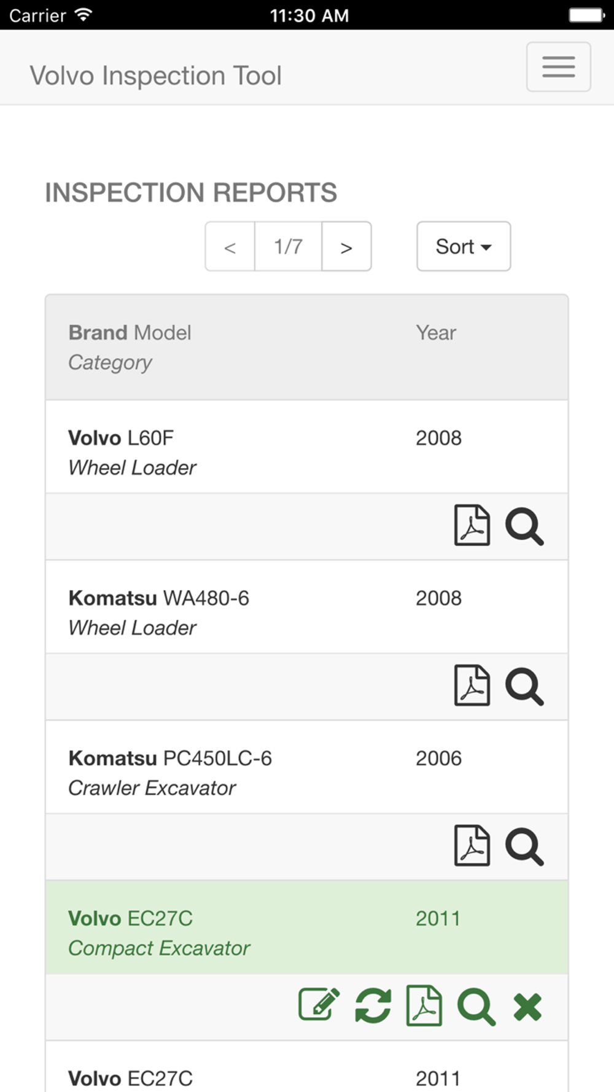Open PDF icon for Komatsu WA480-6 report
This screenshot has height=1092, width=614.
[x=472, y=686]
